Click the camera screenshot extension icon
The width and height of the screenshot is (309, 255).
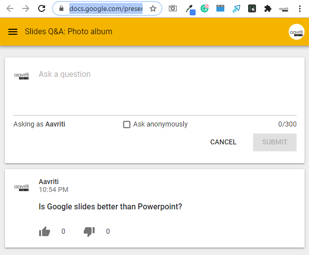click(173, 8)
